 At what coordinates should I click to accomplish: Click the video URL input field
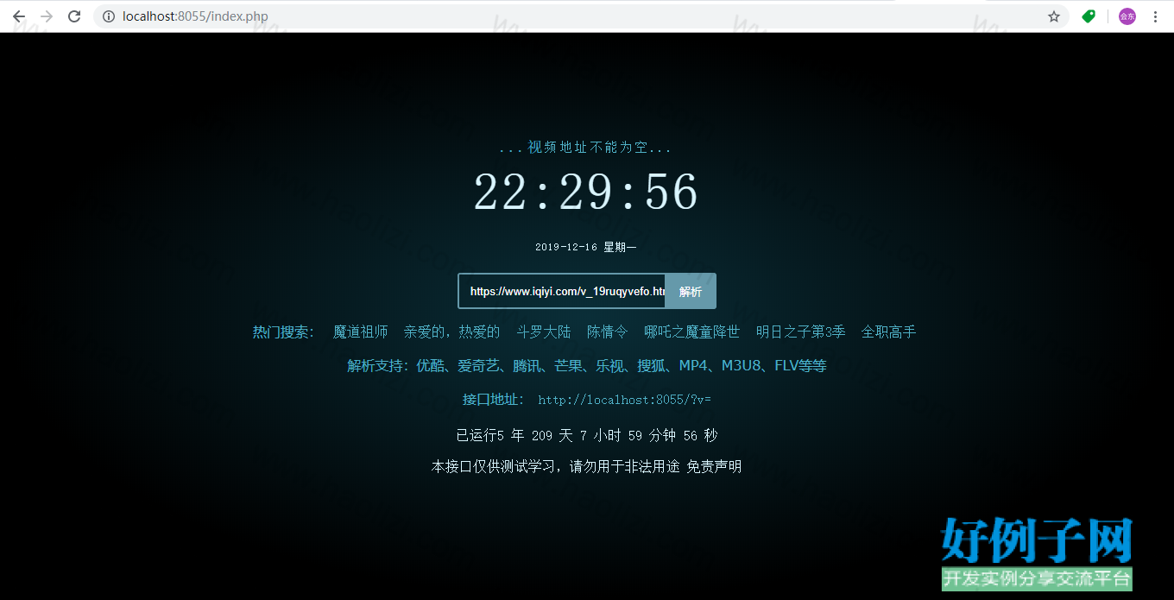click(562, 291)
